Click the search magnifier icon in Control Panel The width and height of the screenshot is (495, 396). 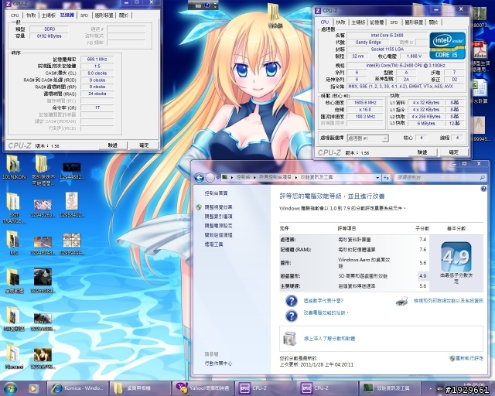coord(482,178)
